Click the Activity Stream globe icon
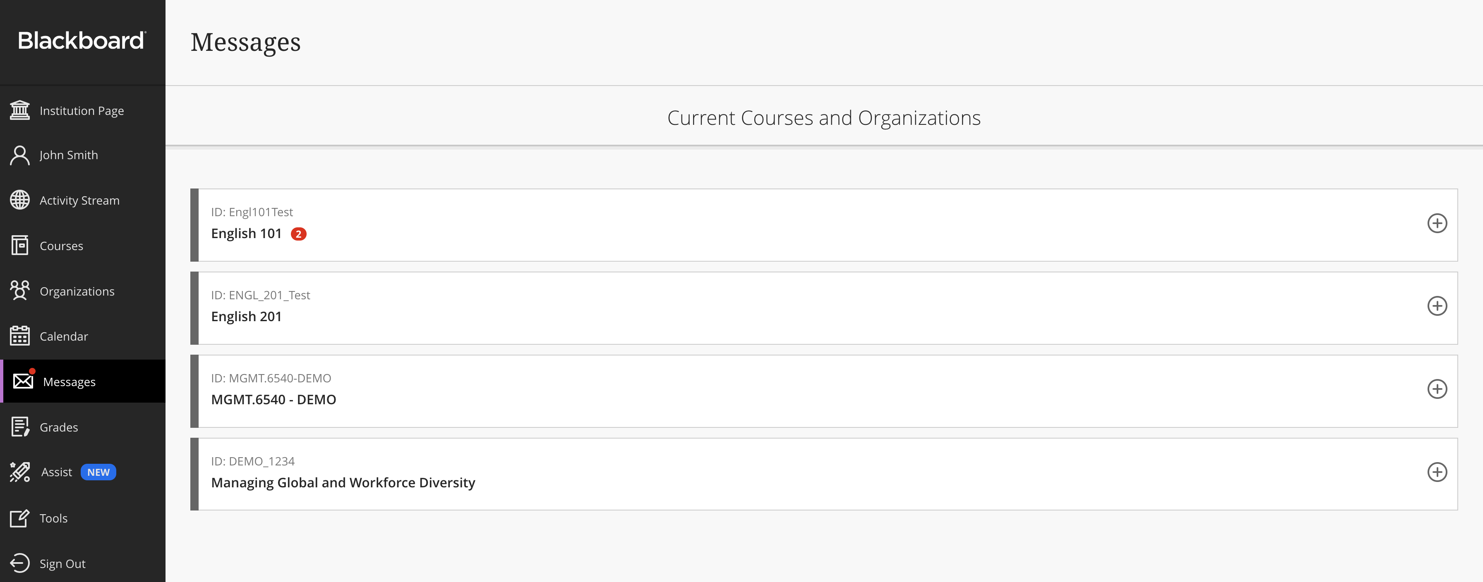1483x582 pixels. click(x=19, y=200)
